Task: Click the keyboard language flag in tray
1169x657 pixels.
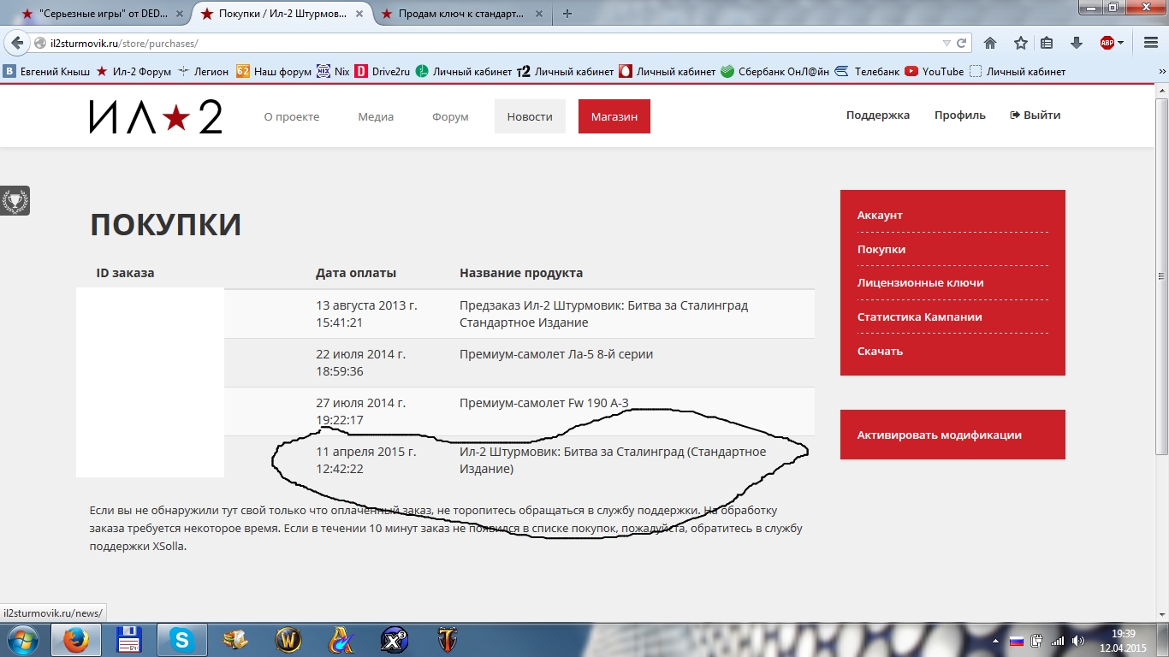Action: 1017,641
